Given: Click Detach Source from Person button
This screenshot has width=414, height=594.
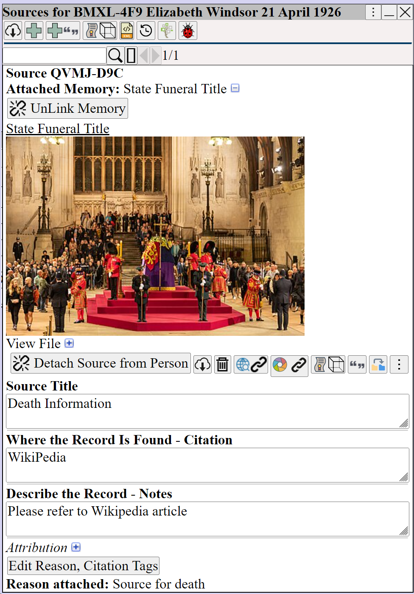Looking at the screenshot, I should [x=101, y=363].
